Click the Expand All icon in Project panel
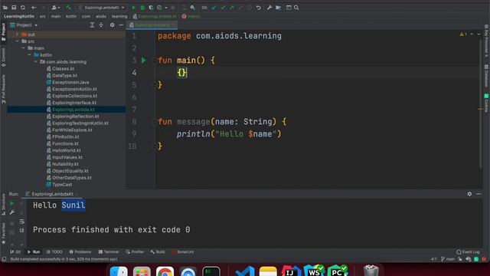This screenshot has height=276, width=490. pyautogui.click(x=92, y=25)
